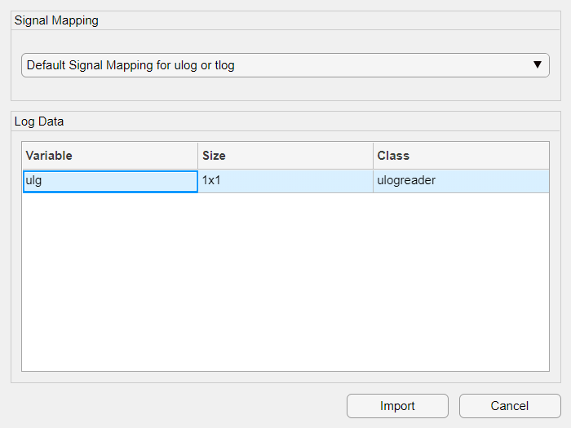Image resolution: width=571 pixels, height=428 pixels.
Task: Click the blank space below the mapping dropdown
Action: 285,89
